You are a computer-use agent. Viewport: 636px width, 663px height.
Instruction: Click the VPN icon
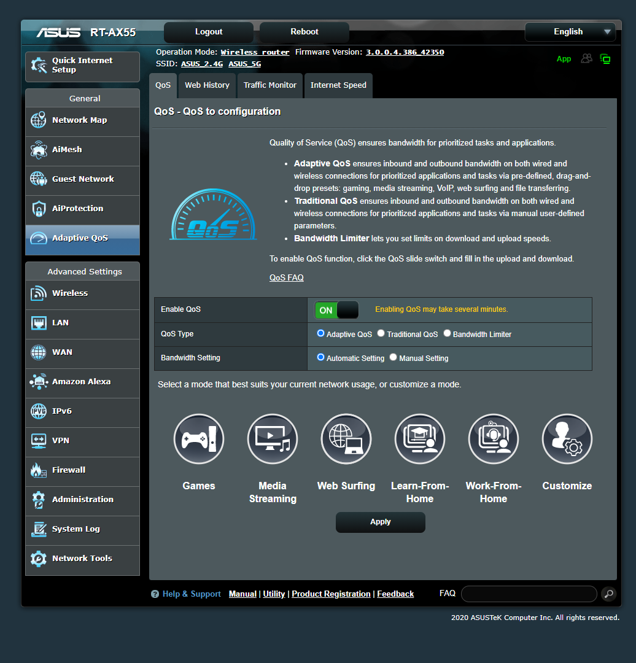click(x=39, y=441)
